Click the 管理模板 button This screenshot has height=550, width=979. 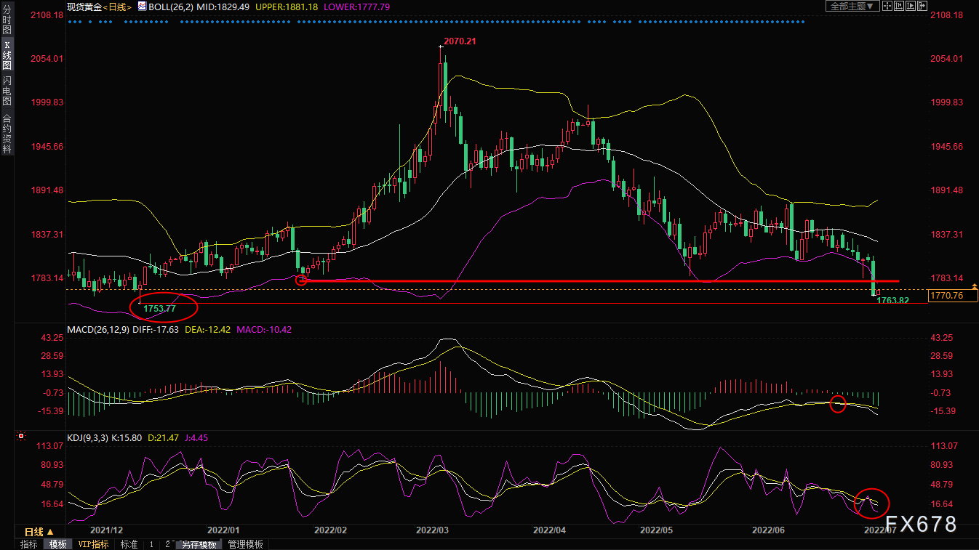[x=246, y=544]
